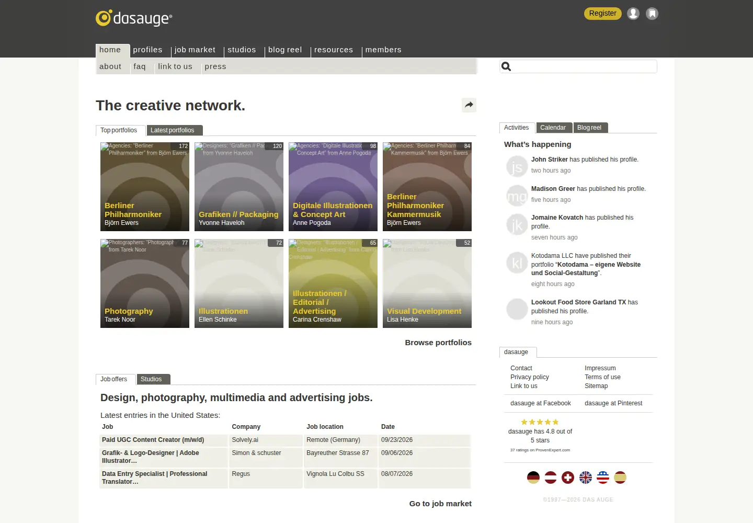Select the US flag

(603, 477)
